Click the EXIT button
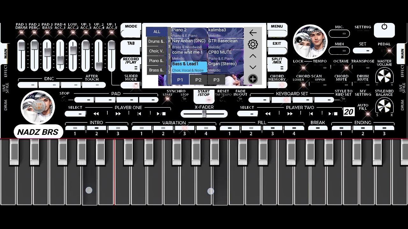The width and height of the screenshot is (408, 229). coord(277,47)
